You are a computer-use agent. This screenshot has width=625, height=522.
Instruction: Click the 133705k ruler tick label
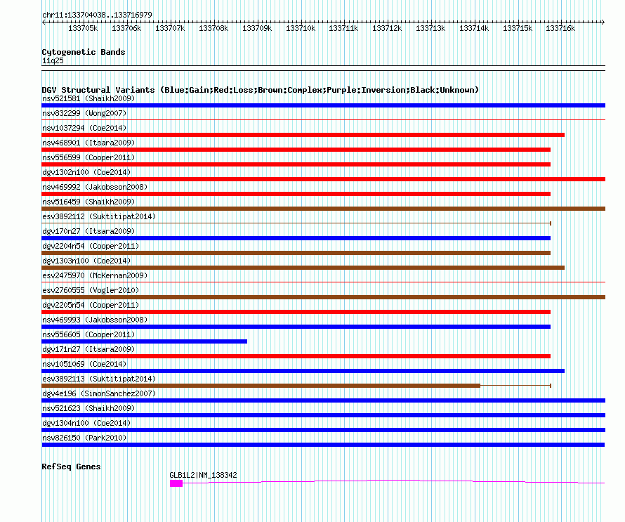click(83, 28)
